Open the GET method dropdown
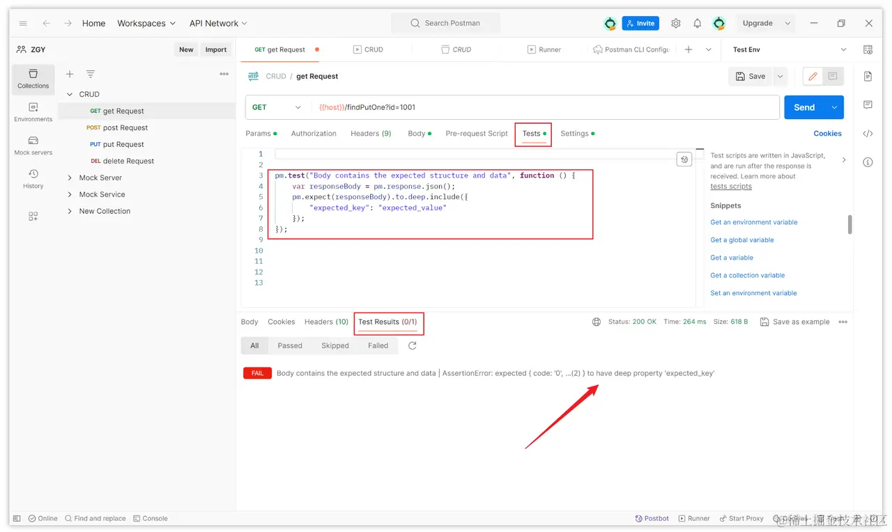Image resolution: width=892 pixels, height=532 pixels. pos(277,107)
